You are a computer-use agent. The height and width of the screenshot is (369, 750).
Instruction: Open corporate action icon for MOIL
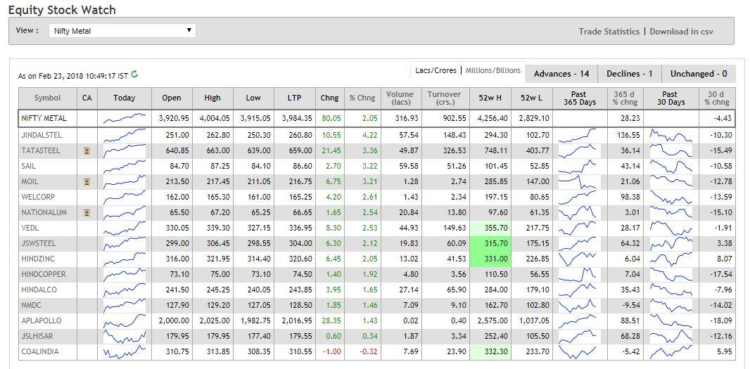pyautogui.click(x=87, y=181)
